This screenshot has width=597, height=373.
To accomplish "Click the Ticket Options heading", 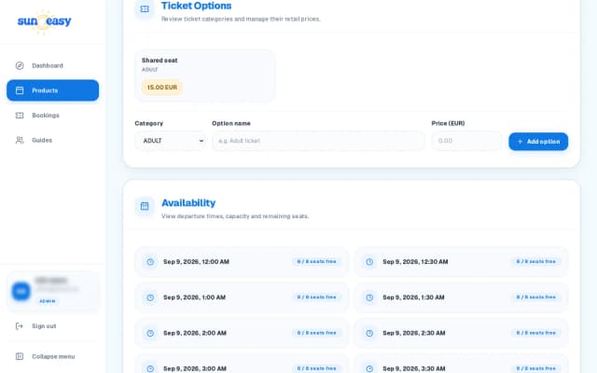I will click(197, 6).
